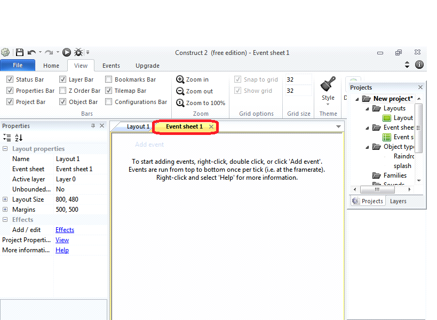Click the grid height 32 field

[298, 91]
